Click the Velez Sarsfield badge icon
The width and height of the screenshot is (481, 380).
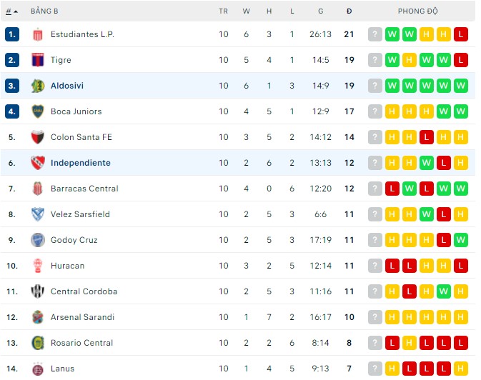click(38, 214)
